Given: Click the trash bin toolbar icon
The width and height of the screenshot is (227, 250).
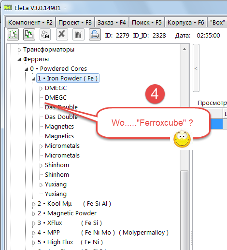Looking at the screenshot, I should [78, 35].
